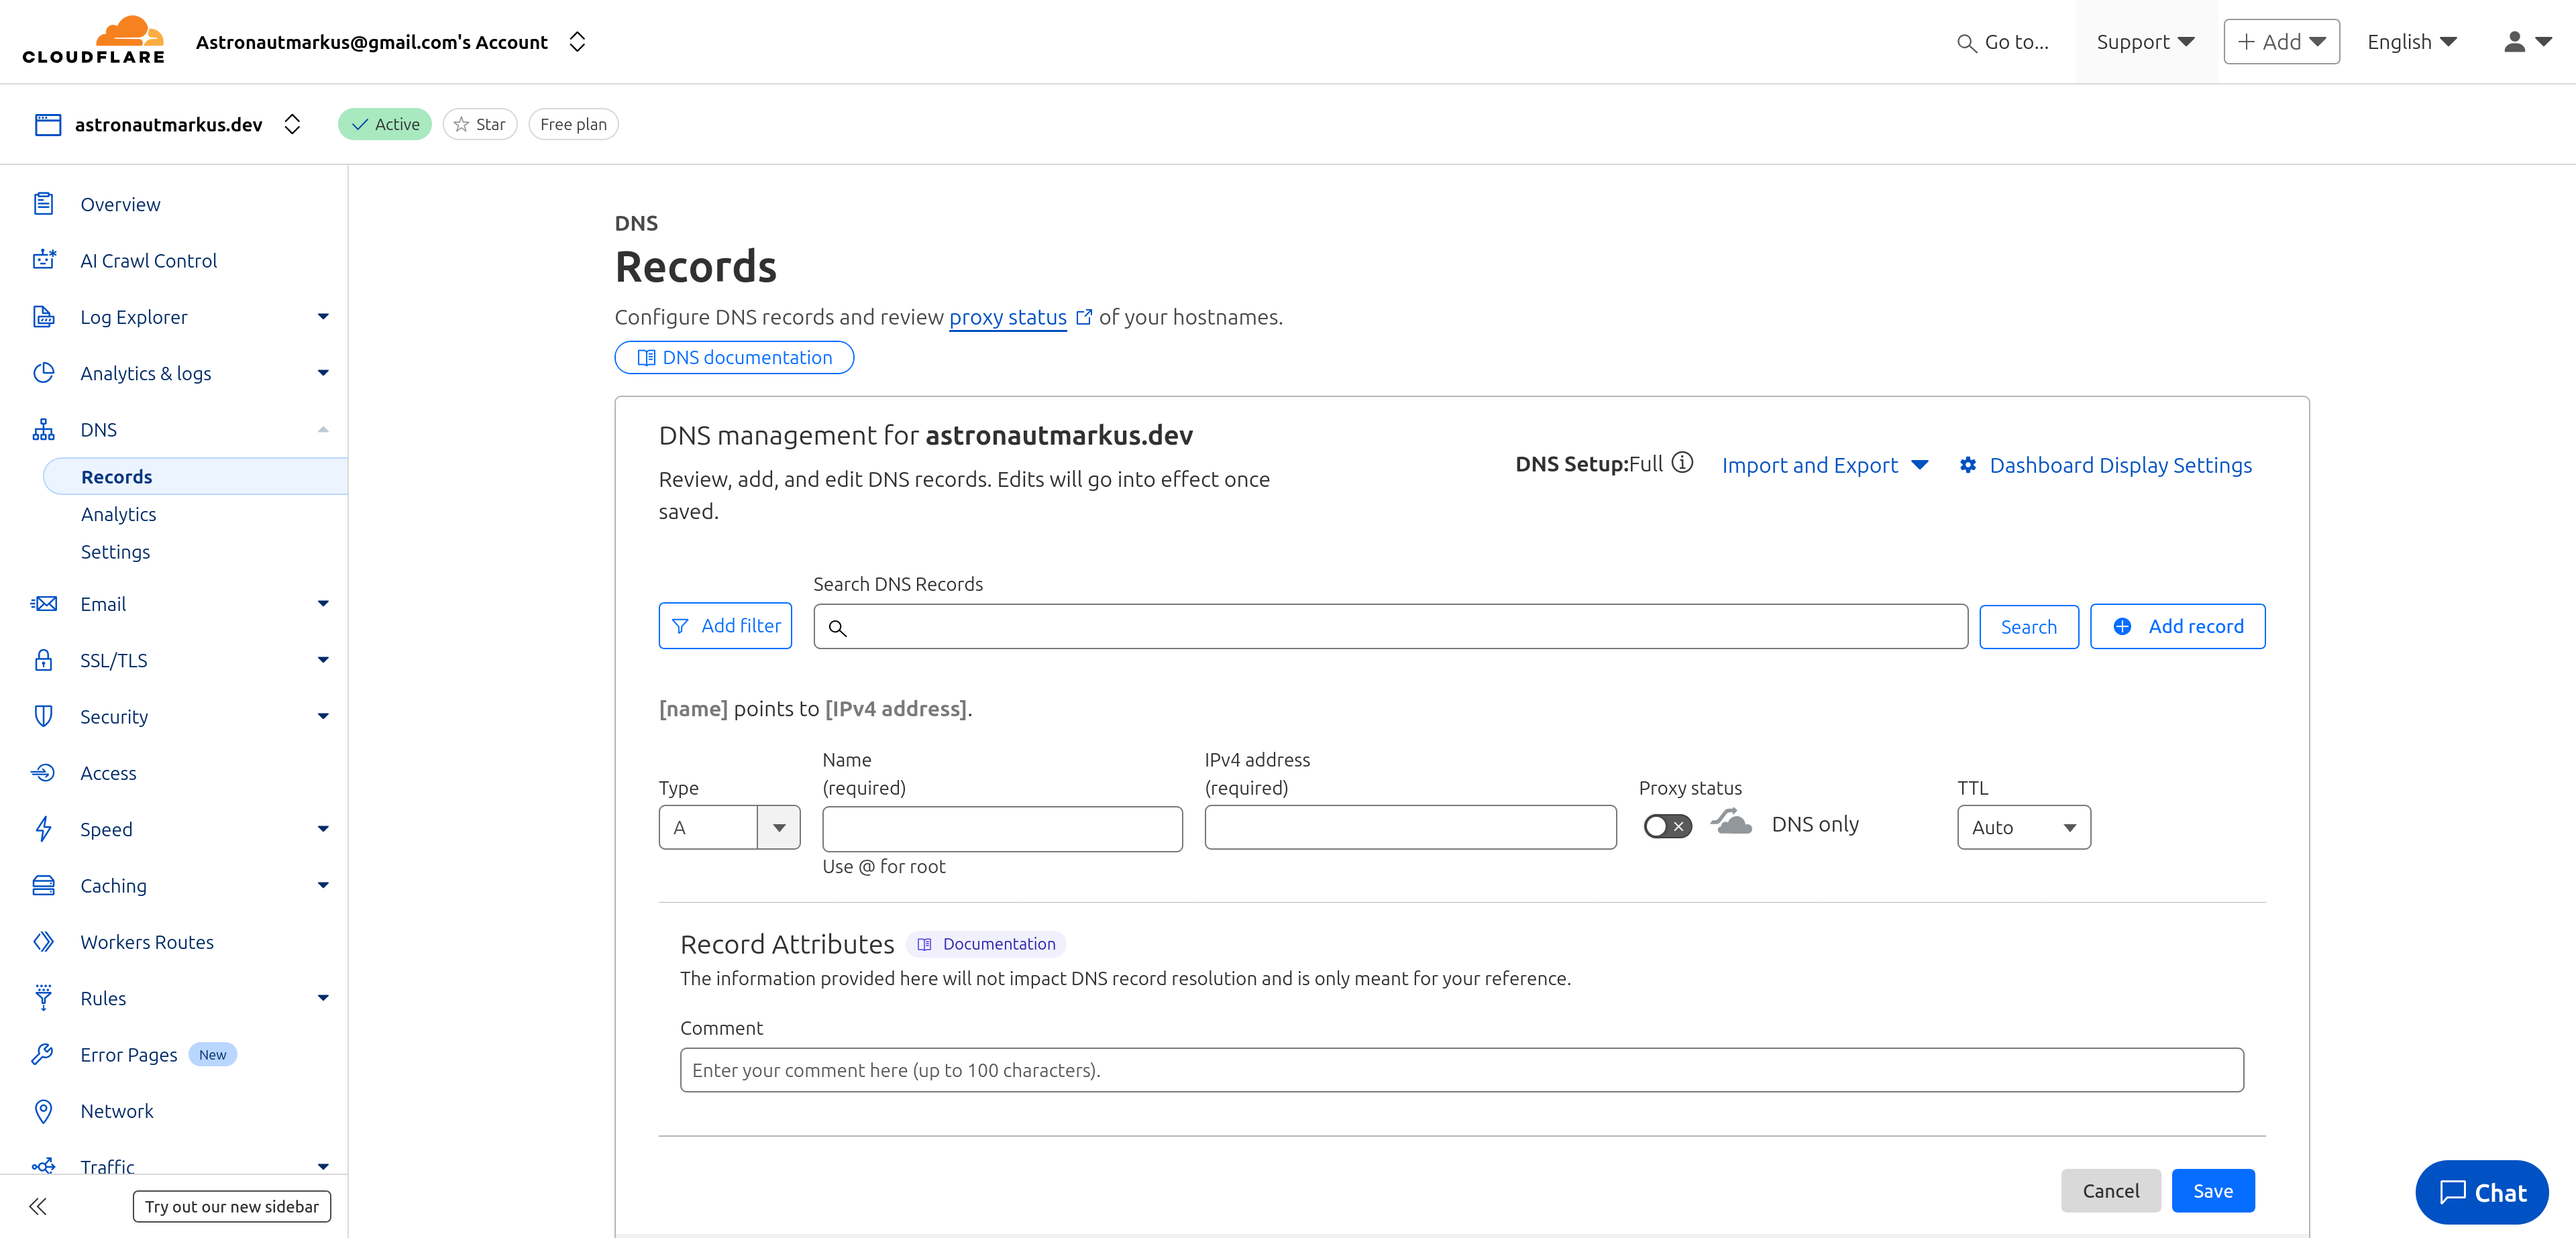Click the Security shield icon in sidebar

point(44,716)
